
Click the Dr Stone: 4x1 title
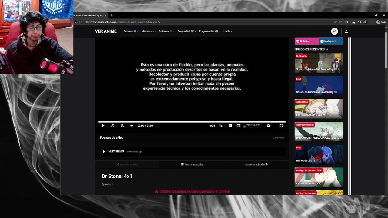117,176
